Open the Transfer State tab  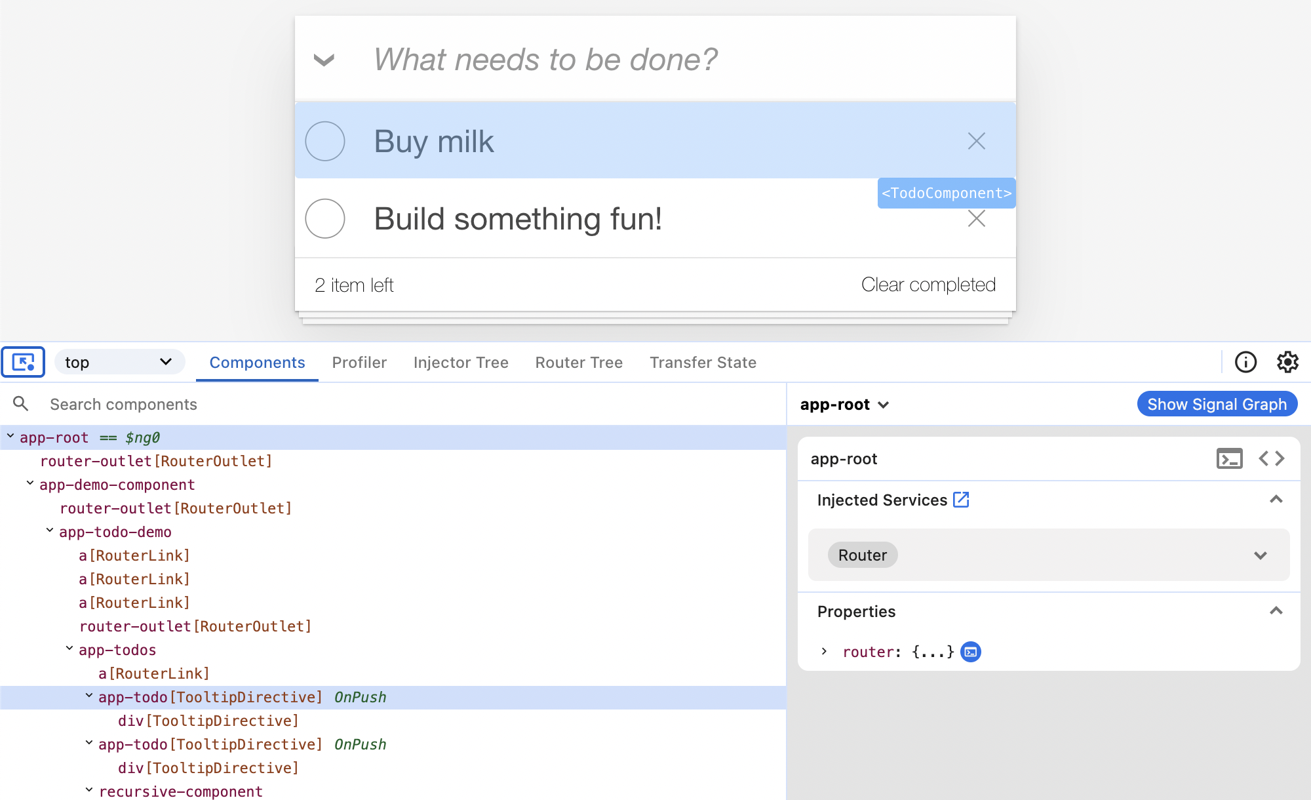click(x=703, y=362)
